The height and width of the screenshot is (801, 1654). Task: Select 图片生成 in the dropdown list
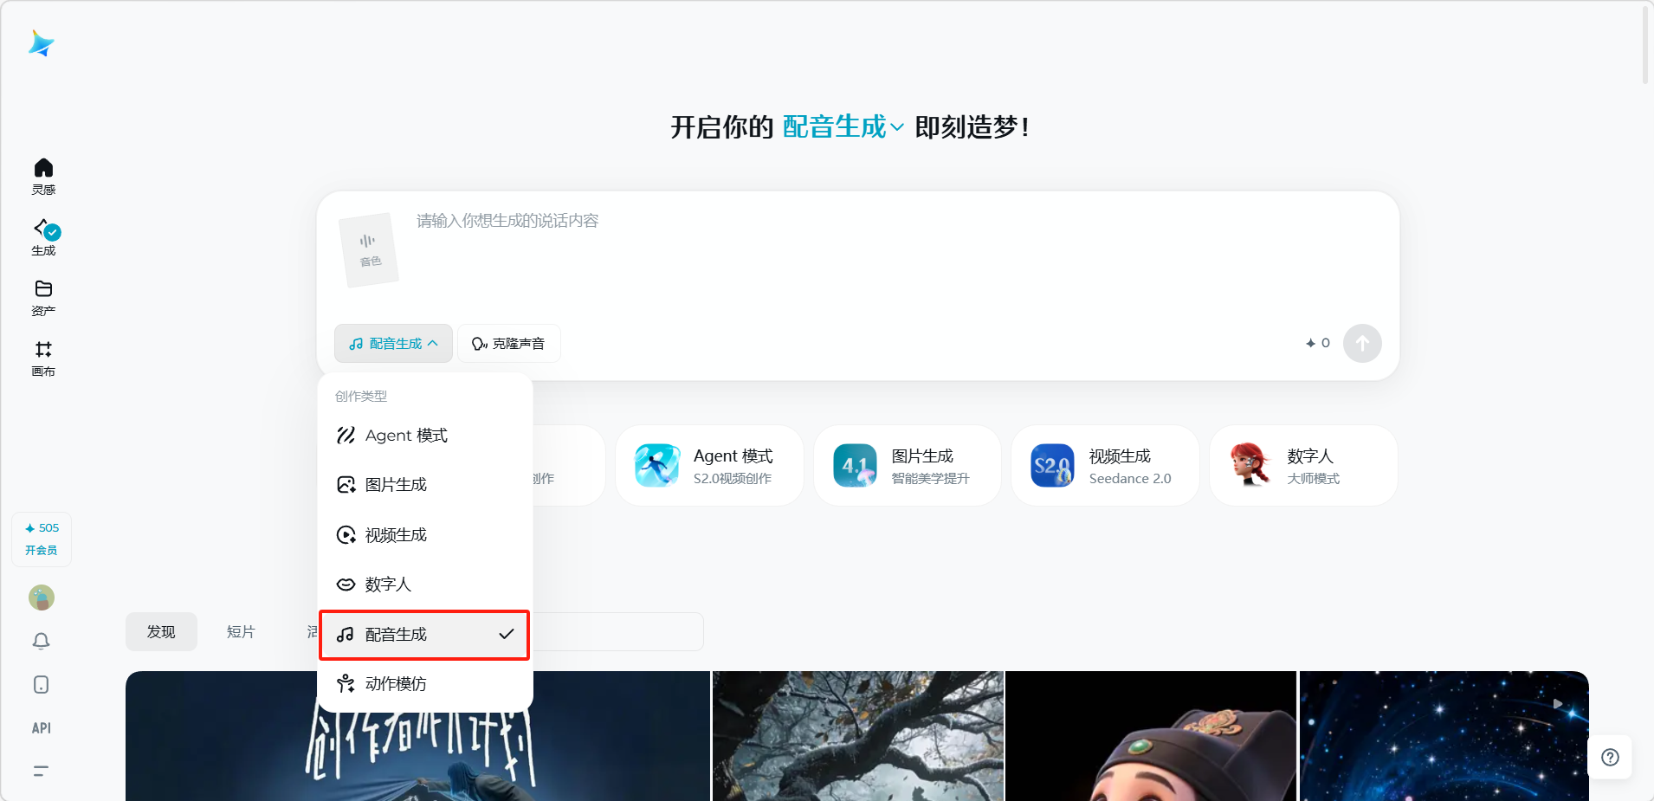(396, 485)
